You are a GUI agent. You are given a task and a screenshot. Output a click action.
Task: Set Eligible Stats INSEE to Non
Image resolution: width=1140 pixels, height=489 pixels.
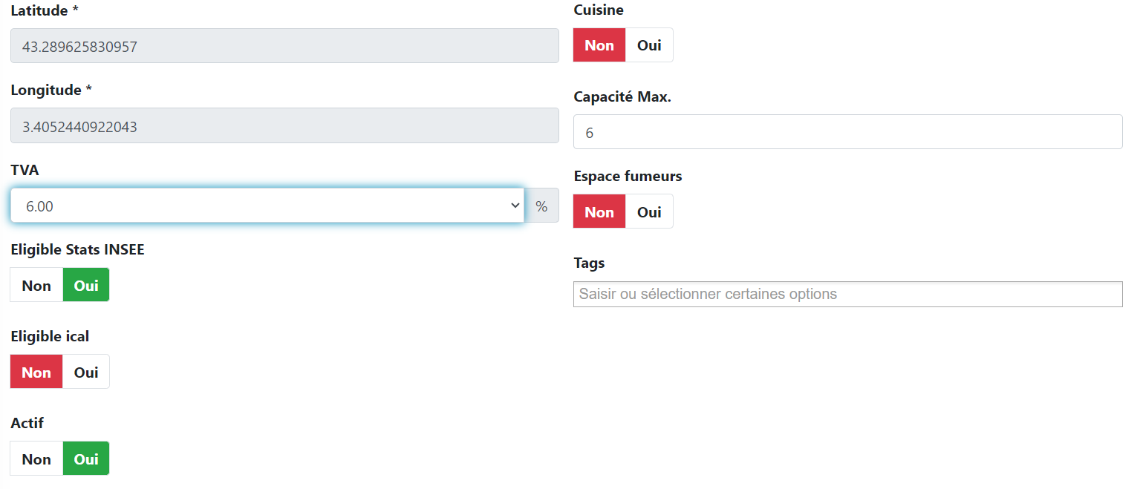coord(36,285)
